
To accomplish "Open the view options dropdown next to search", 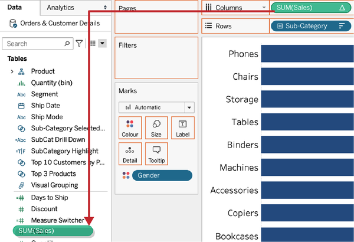I will coord(102,44).
